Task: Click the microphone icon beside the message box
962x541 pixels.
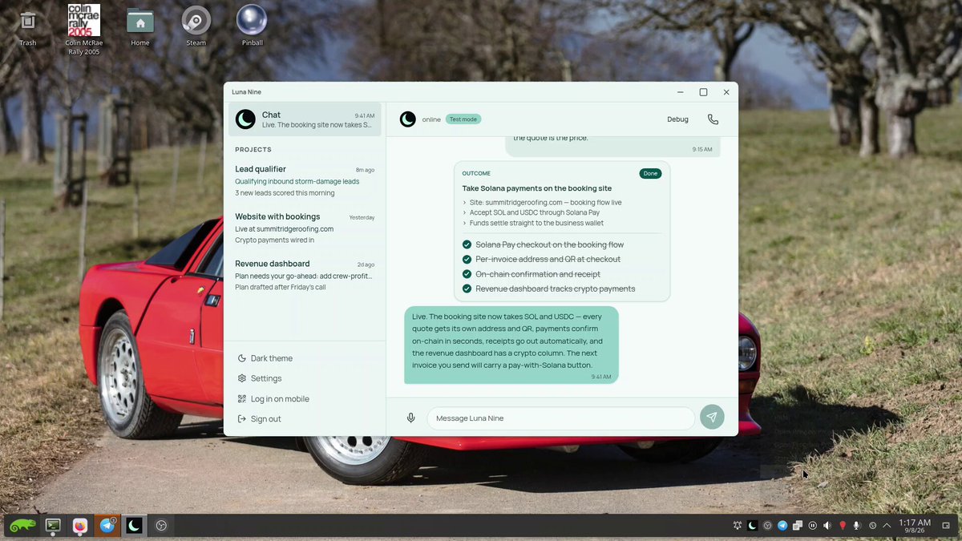Action: pyautogui.click(x=410, y=418)
